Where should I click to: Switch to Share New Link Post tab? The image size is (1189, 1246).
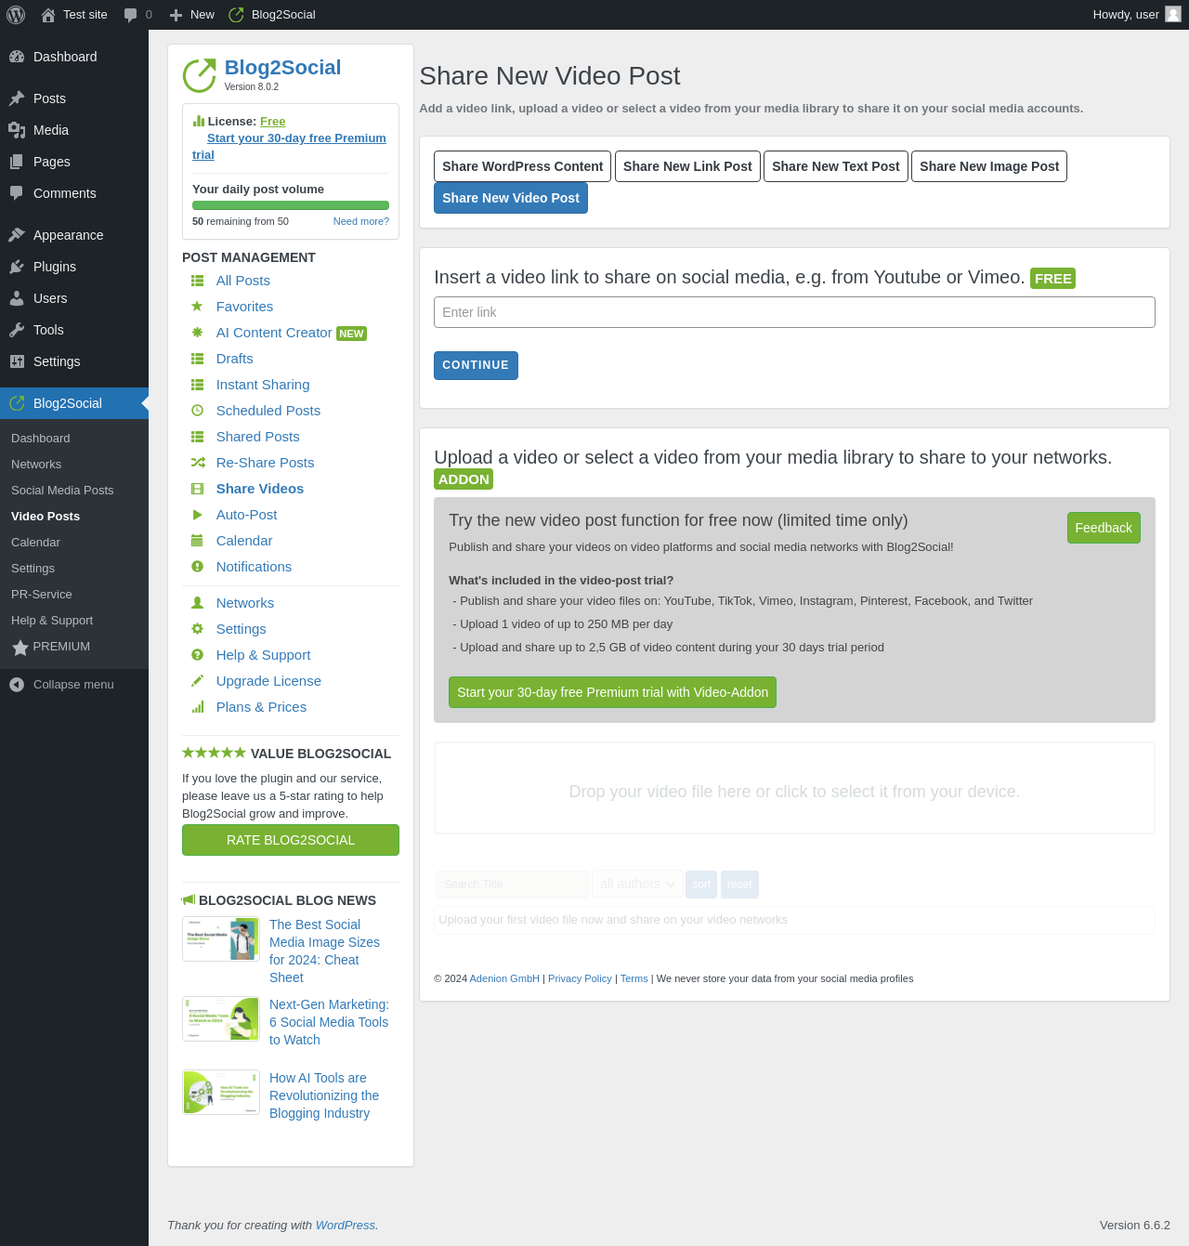[x=687, y=166]
